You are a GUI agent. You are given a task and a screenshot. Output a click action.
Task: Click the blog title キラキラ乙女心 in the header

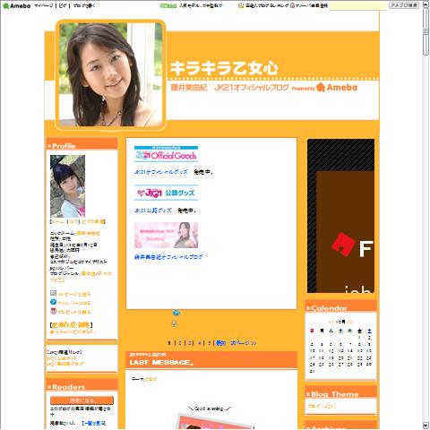[224, 68]
